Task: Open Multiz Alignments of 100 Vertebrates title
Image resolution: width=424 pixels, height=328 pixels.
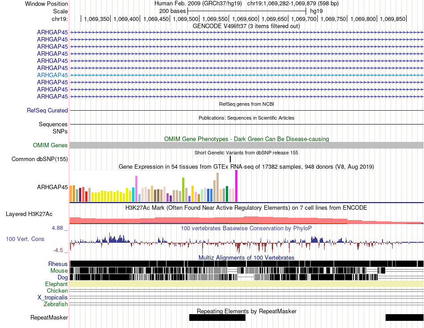Action: [x=246, y=257]
